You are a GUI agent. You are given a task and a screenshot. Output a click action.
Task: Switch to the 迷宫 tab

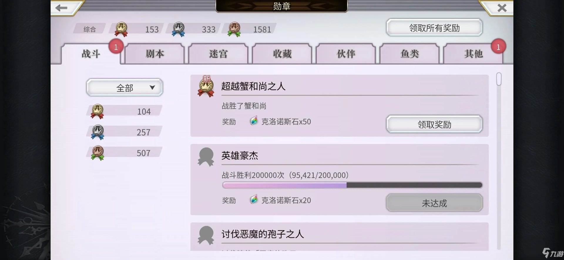tap(218, 54)
